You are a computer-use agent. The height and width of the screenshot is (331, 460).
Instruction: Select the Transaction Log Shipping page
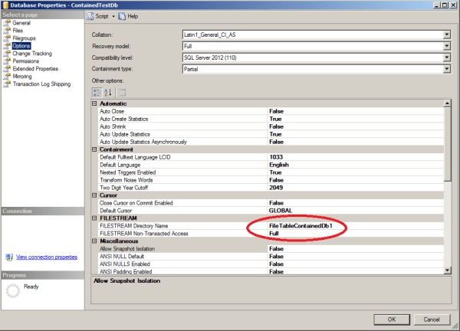pos(41,84)
